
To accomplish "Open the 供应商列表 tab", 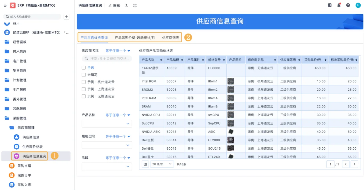I will (x=171, y=37).
